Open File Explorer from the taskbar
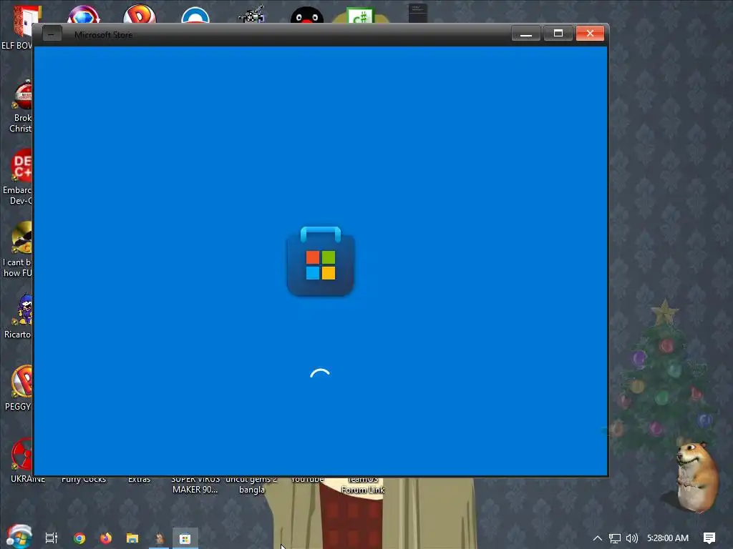The width and height of the screenshot is (733, 549). pyautogui.click(x=132, y=538)
